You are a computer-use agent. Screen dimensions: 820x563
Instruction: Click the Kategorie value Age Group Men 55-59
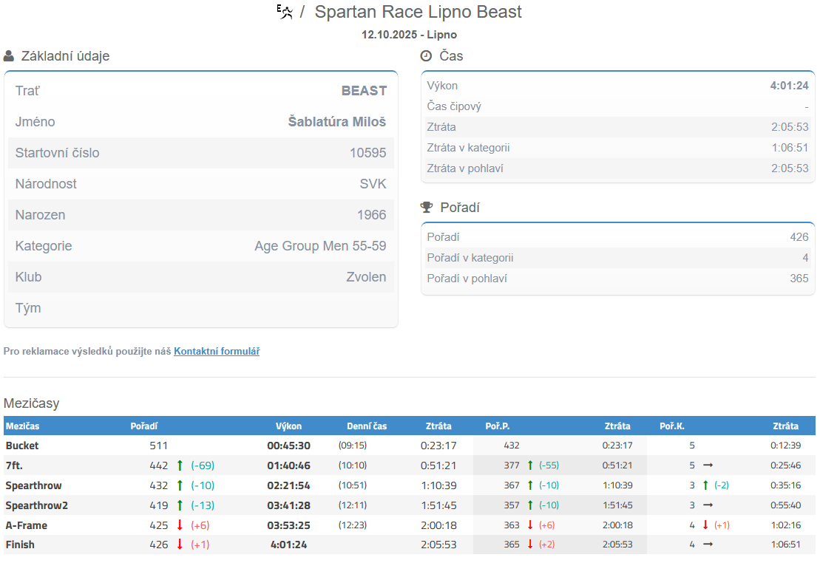(x=320, y=246)
